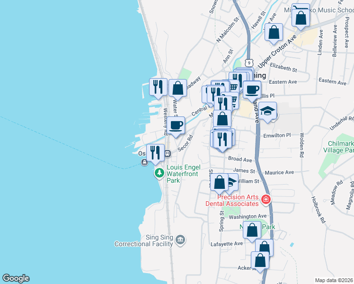Click the Meadow Rd street label
Screen dimensions: 354x284
337,193
